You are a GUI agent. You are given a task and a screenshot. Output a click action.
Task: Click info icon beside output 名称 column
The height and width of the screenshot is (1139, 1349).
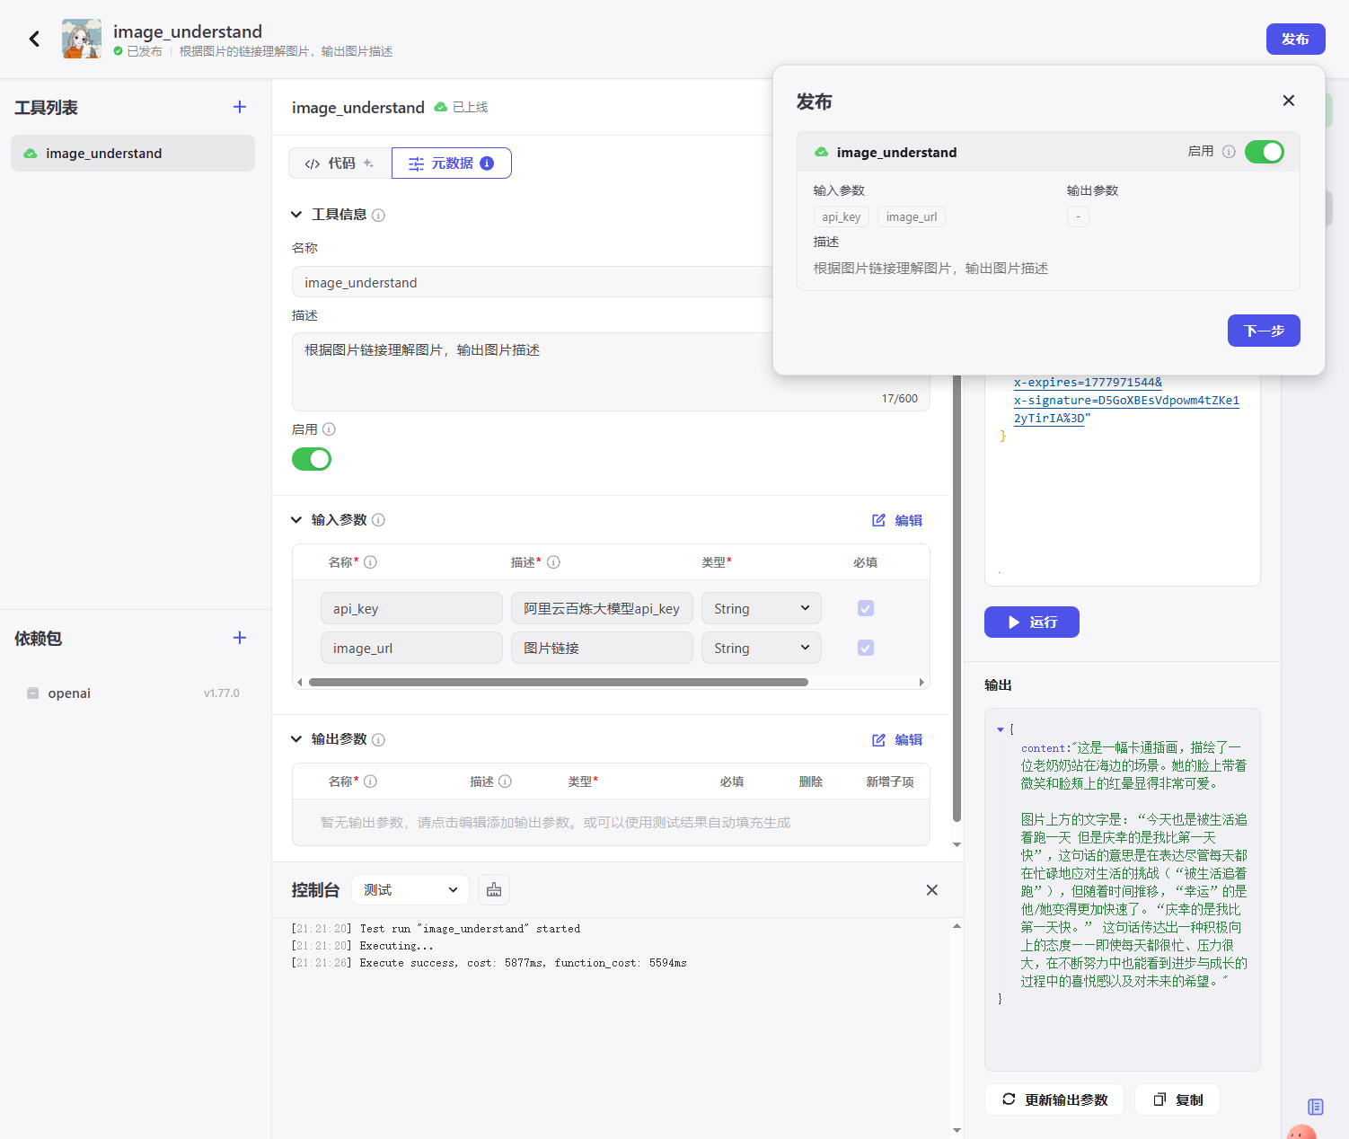(370, 781)
